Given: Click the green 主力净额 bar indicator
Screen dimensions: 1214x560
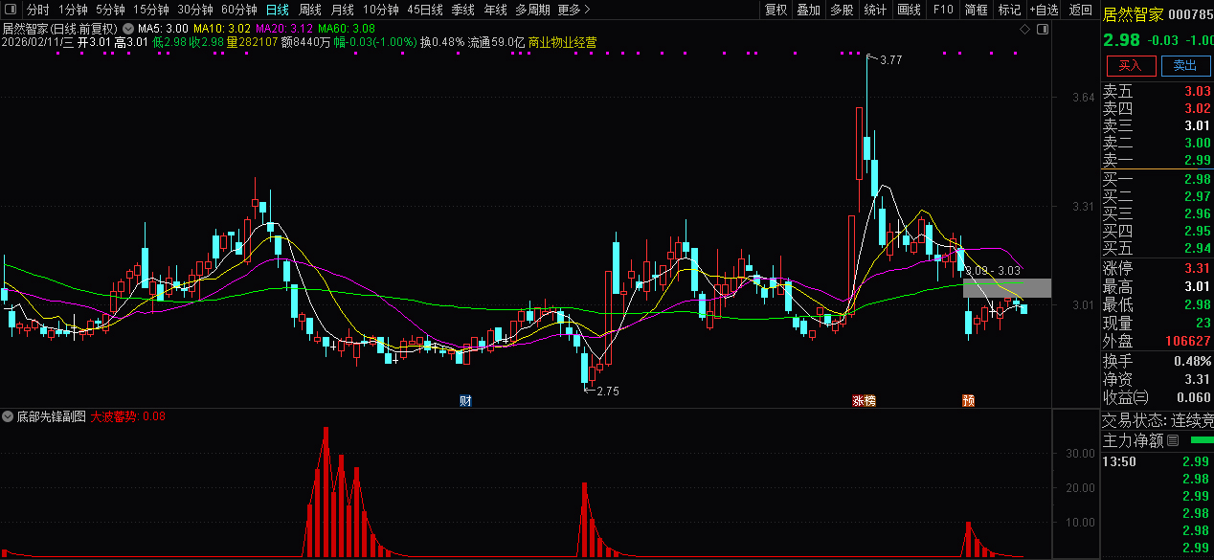Looking at the screenshot, I should (x=1201, y=440).
